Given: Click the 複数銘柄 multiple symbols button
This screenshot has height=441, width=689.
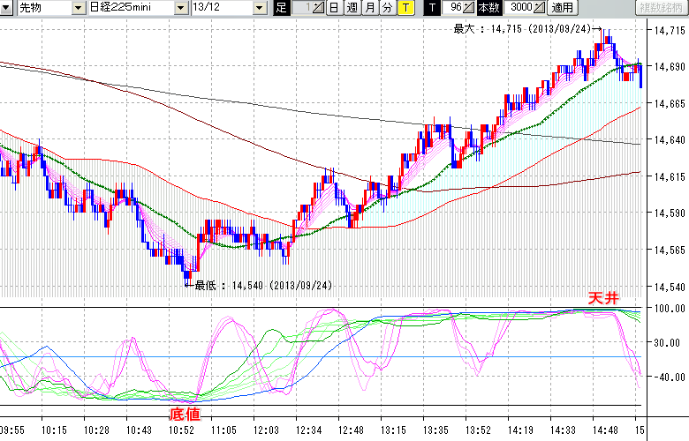Looking at the screenshot, I should (661, 8).
